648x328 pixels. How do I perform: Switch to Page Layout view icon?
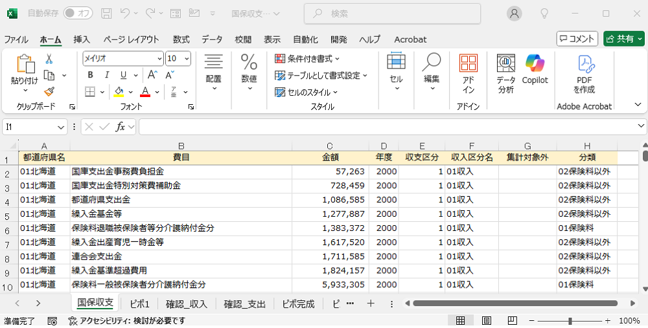487,321
